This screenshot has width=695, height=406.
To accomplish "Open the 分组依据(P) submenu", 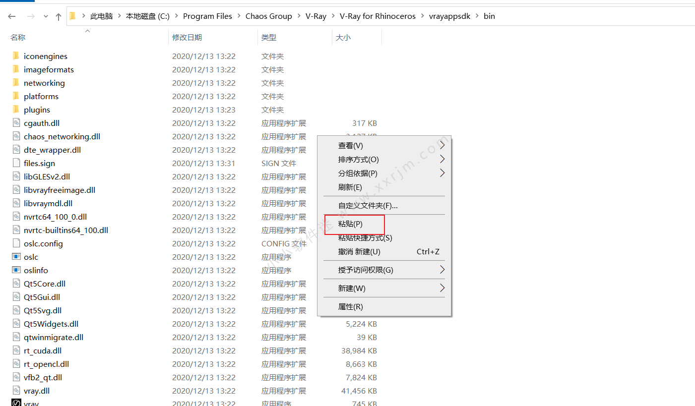I will coord(384,174).
